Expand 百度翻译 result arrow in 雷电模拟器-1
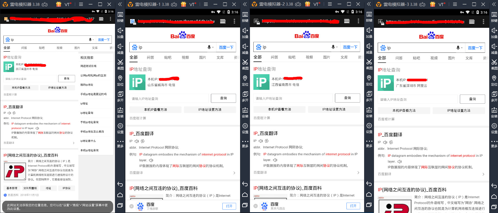 point(234,173)
